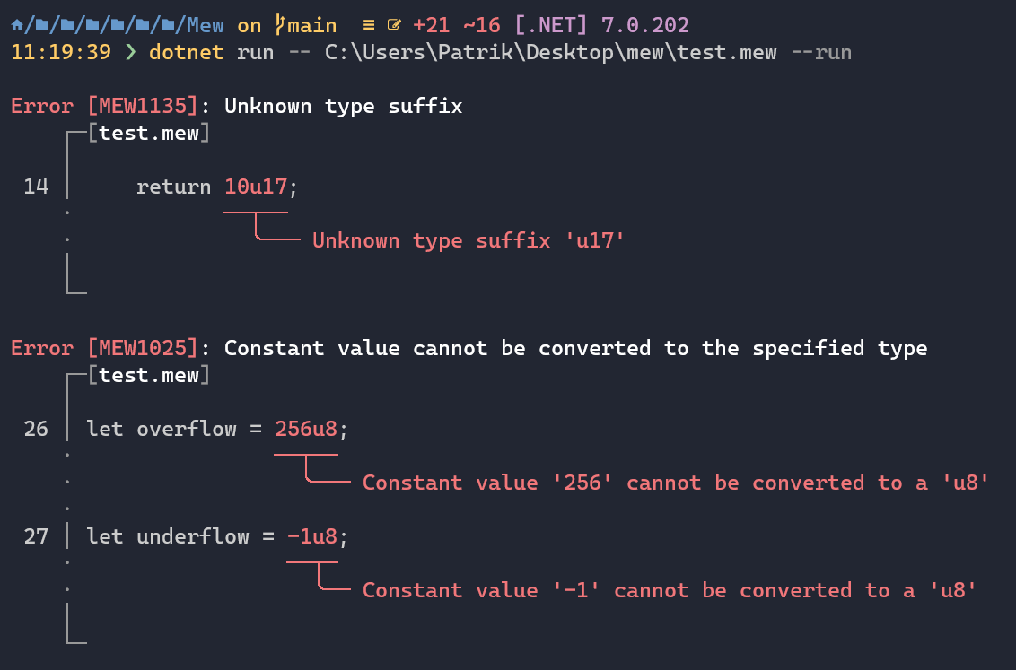Click the three-line git status icon

368,26
